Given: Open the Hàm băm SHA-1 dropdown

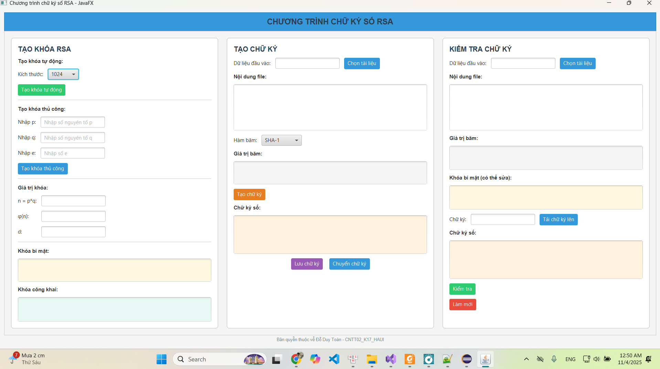Looking at the screenshot, I should (281, 140).
